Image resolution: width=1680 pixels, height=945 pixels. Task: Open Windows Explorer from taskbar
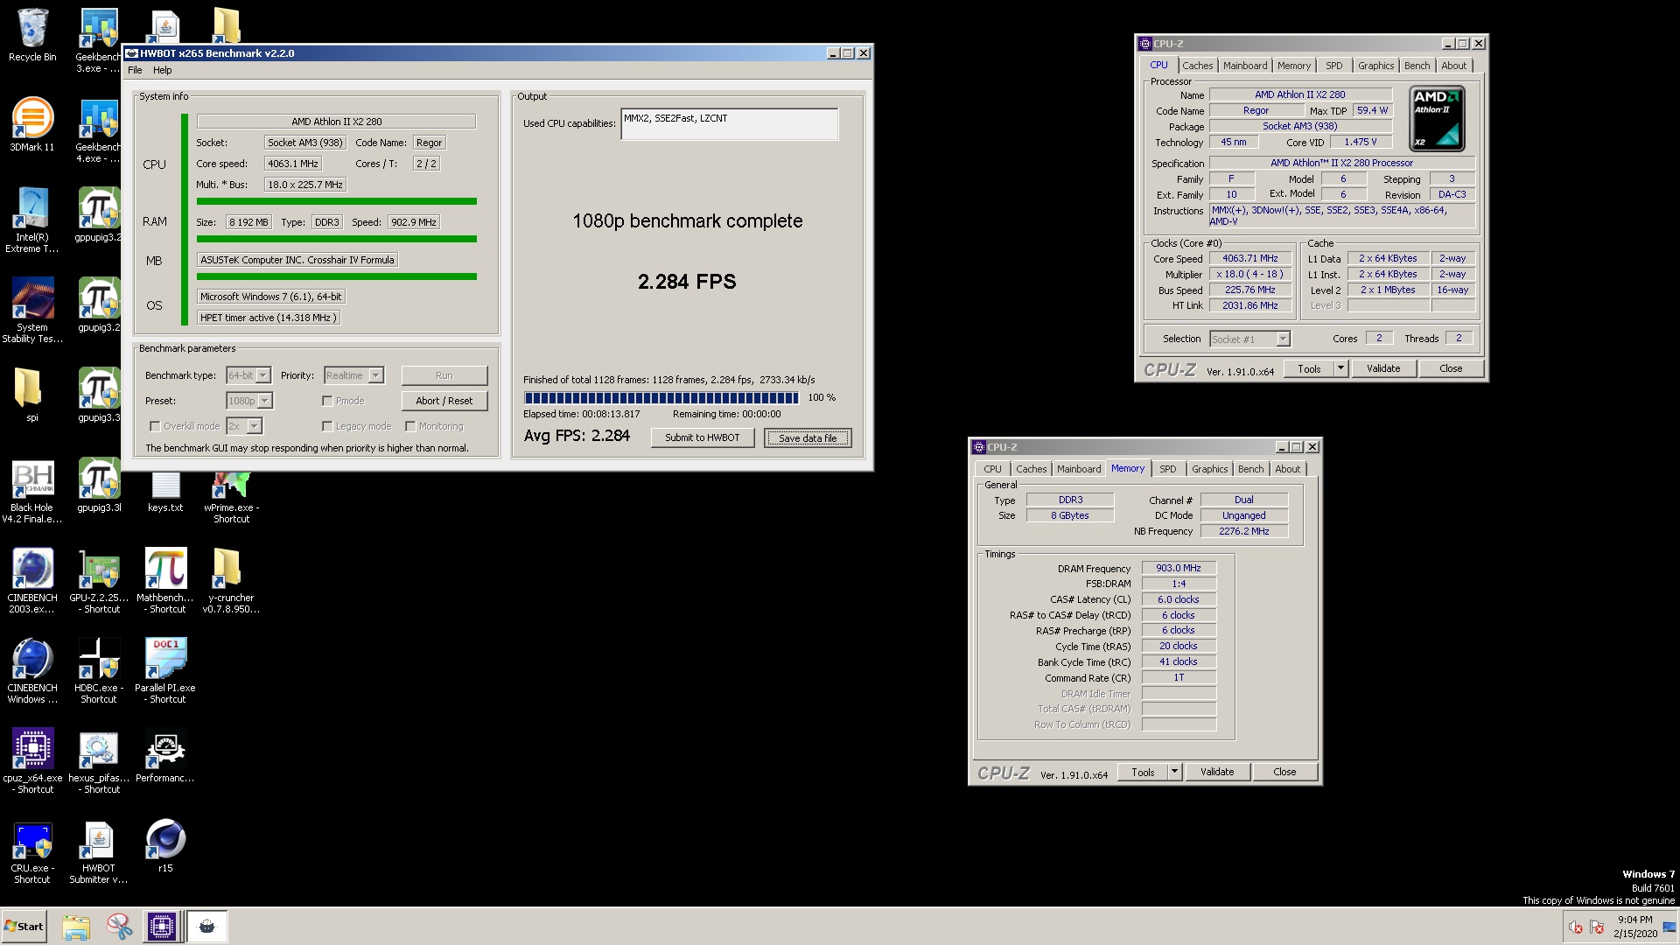pyautogui.click(x=76, y=927)
